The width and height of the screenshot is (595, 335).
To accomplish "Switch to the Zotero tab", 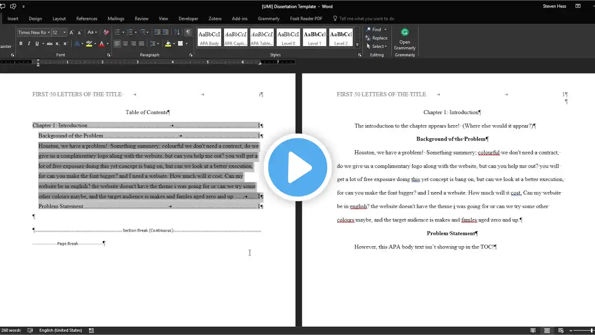I will pyautogui.click(x=215, y=19).
